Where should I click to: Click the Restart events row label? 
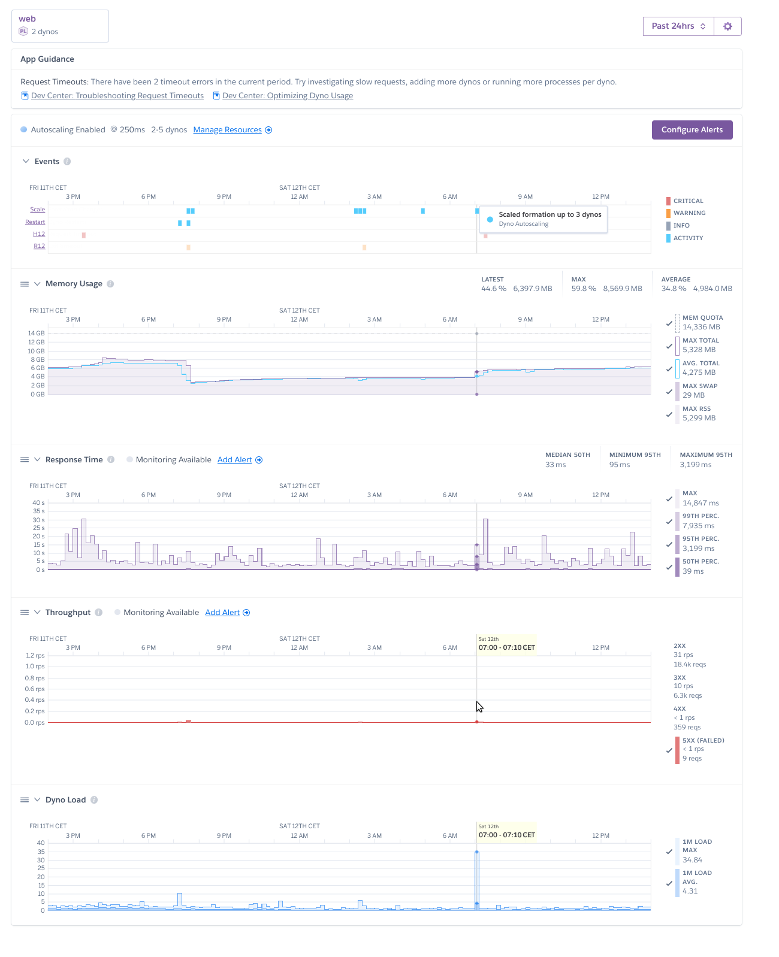pyautogui.click(x=35, y=222)
